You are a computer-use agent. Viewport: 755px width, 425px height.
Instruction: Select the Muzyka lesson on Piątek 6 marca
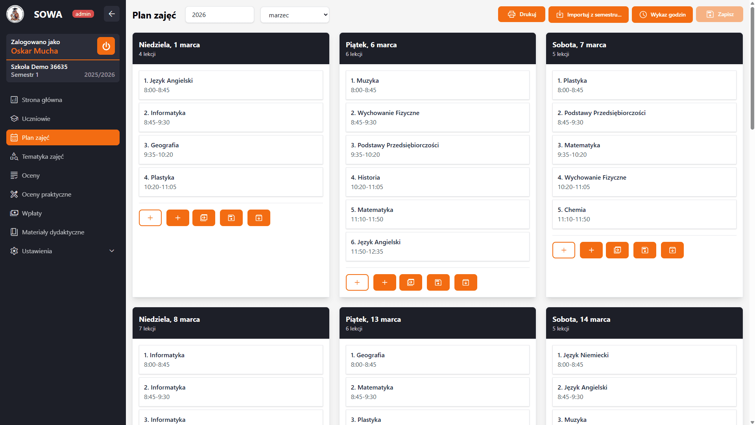[x=437, y=85]
